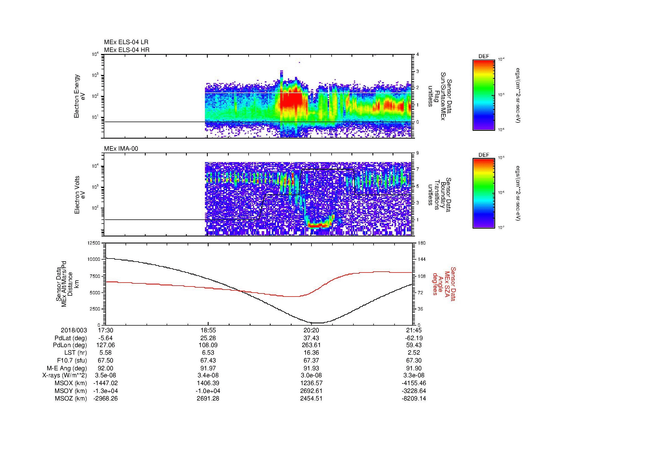Image resolution: width=654 pixels, height=462 pixels.
Task: Click the date label 2018/003
Action: 74,330
